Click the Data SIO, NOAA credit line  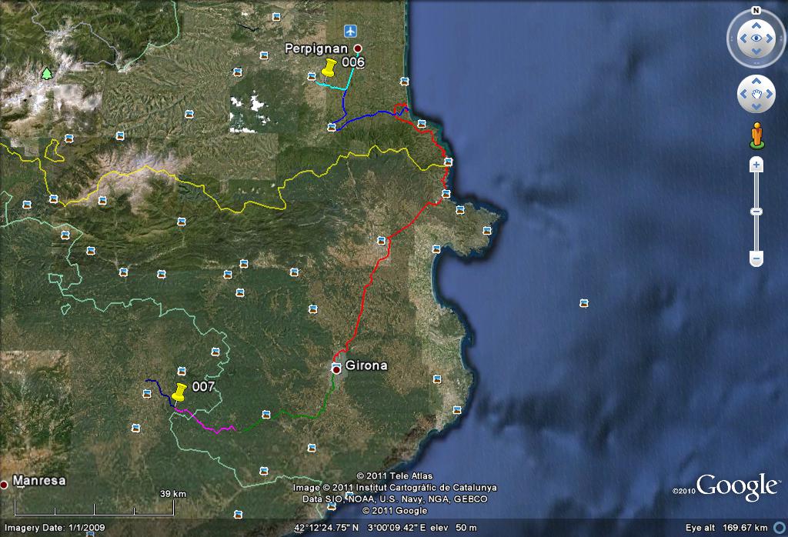point(395,499)
